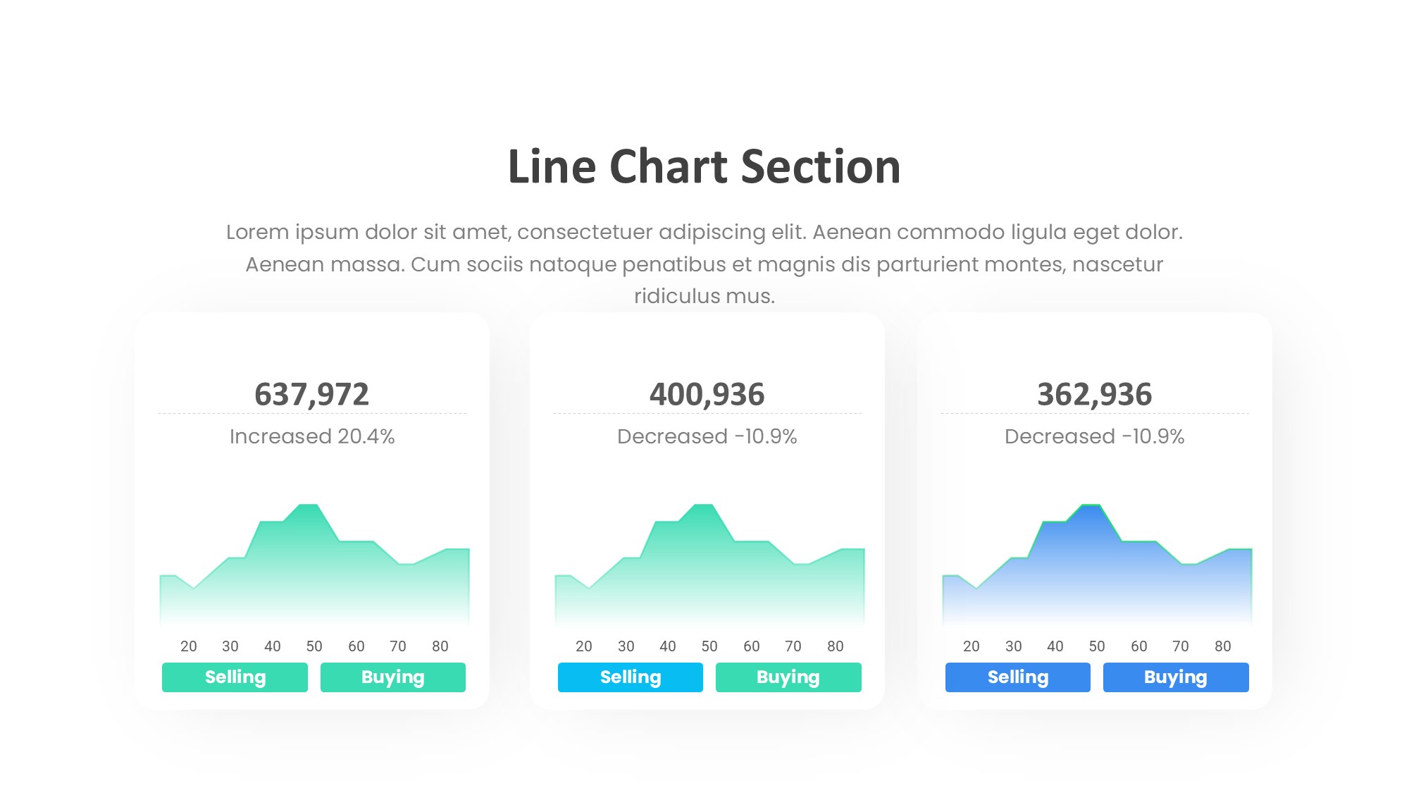Screen dimensions: 1409x793
Task: Select the Buying button in the 400,936 card
Action: (788, 677)
